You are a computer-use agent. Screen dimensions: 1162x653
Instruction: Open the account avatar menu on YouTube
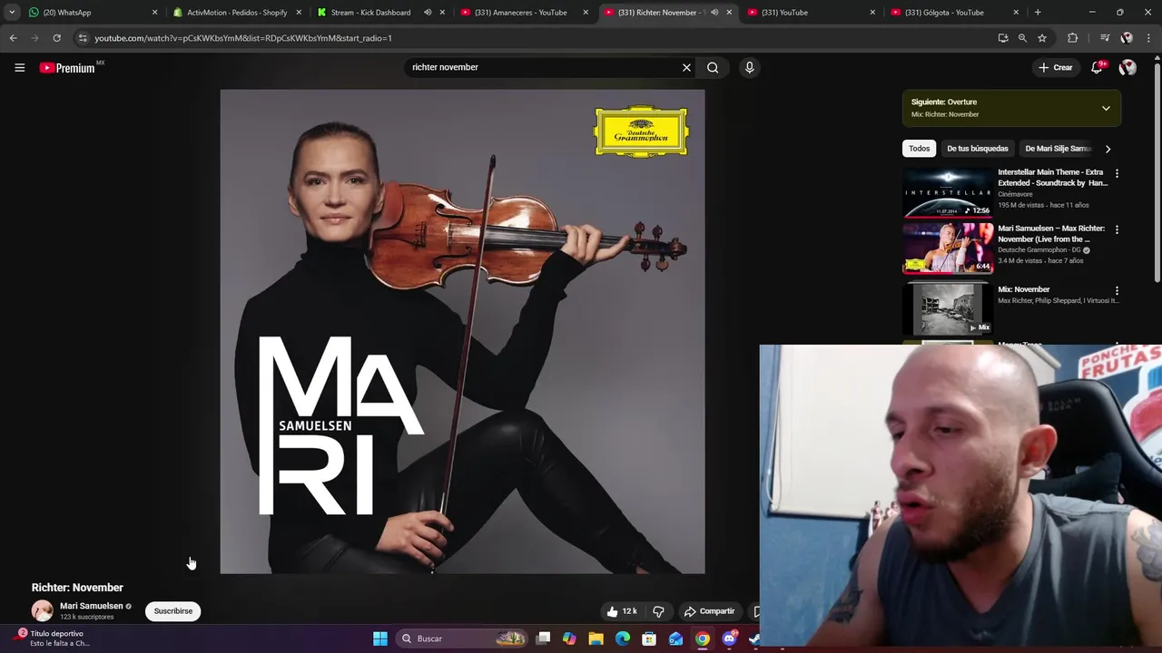pyautogui.click(x=1128, y=67)
